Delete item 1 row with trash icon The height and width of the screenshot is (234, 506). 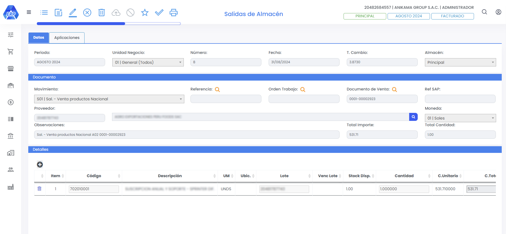click(x=39, y=189)
